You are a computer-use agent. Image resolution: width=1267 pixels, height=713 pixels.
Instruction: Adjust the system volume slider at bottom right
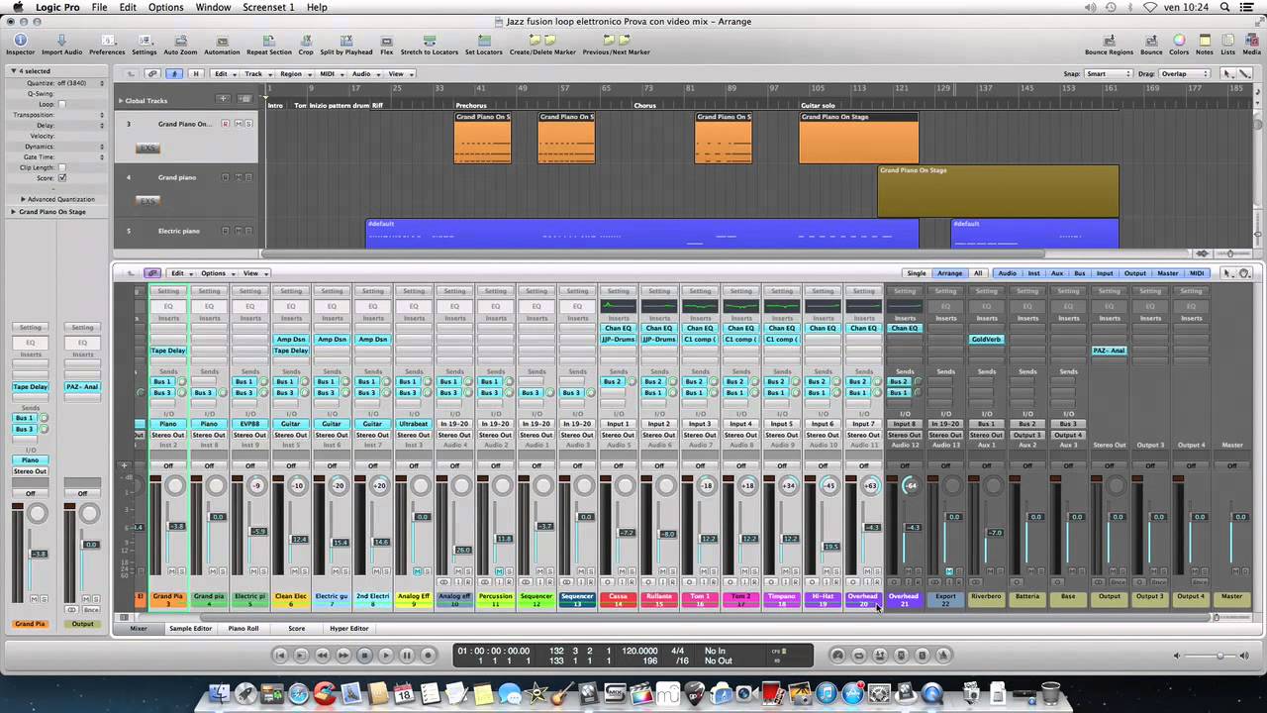pyautogui.click(x=1220, y=656)
